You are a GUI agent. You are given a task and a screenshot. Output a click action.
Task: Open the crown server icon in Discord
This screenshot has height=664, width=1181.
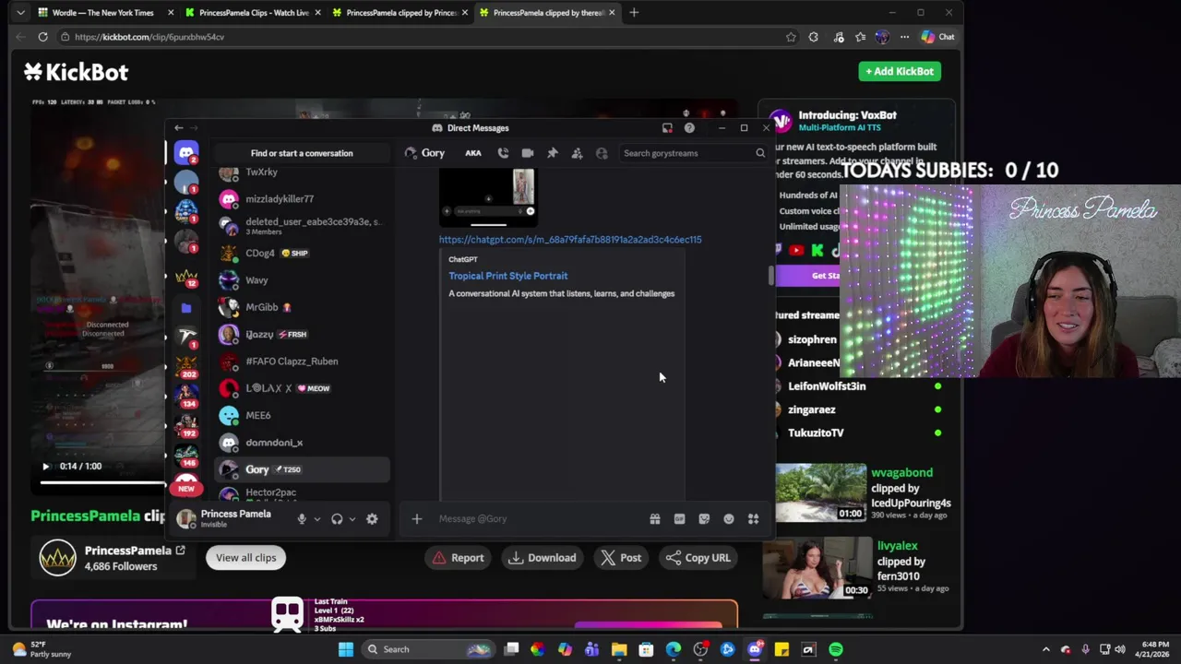pos(186,276)
